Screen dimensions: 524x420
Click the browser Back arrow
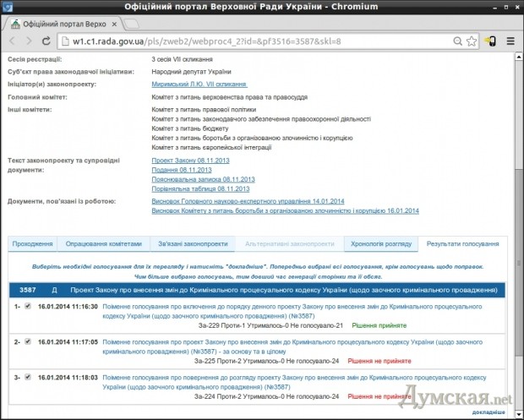[13, 41]
